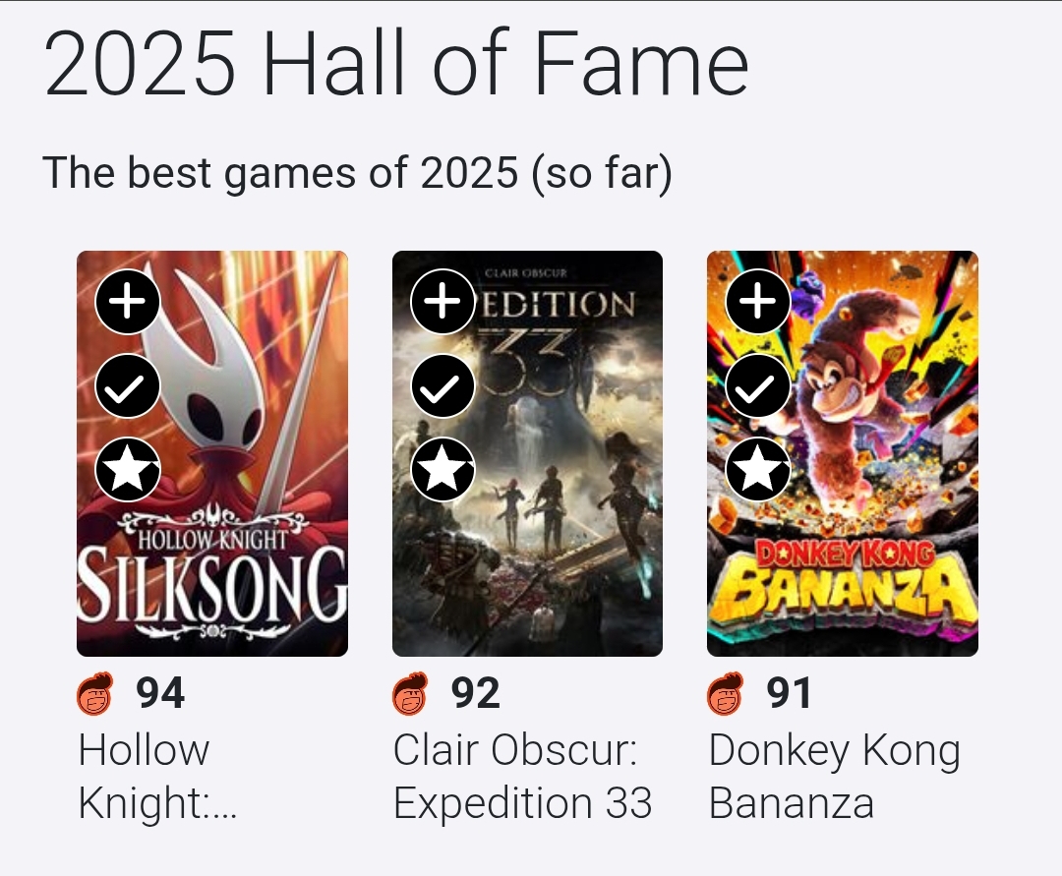Open the 2025 Hall of Fame heading
This screenshot has width=1062, height=876.
tap(396, 65)
